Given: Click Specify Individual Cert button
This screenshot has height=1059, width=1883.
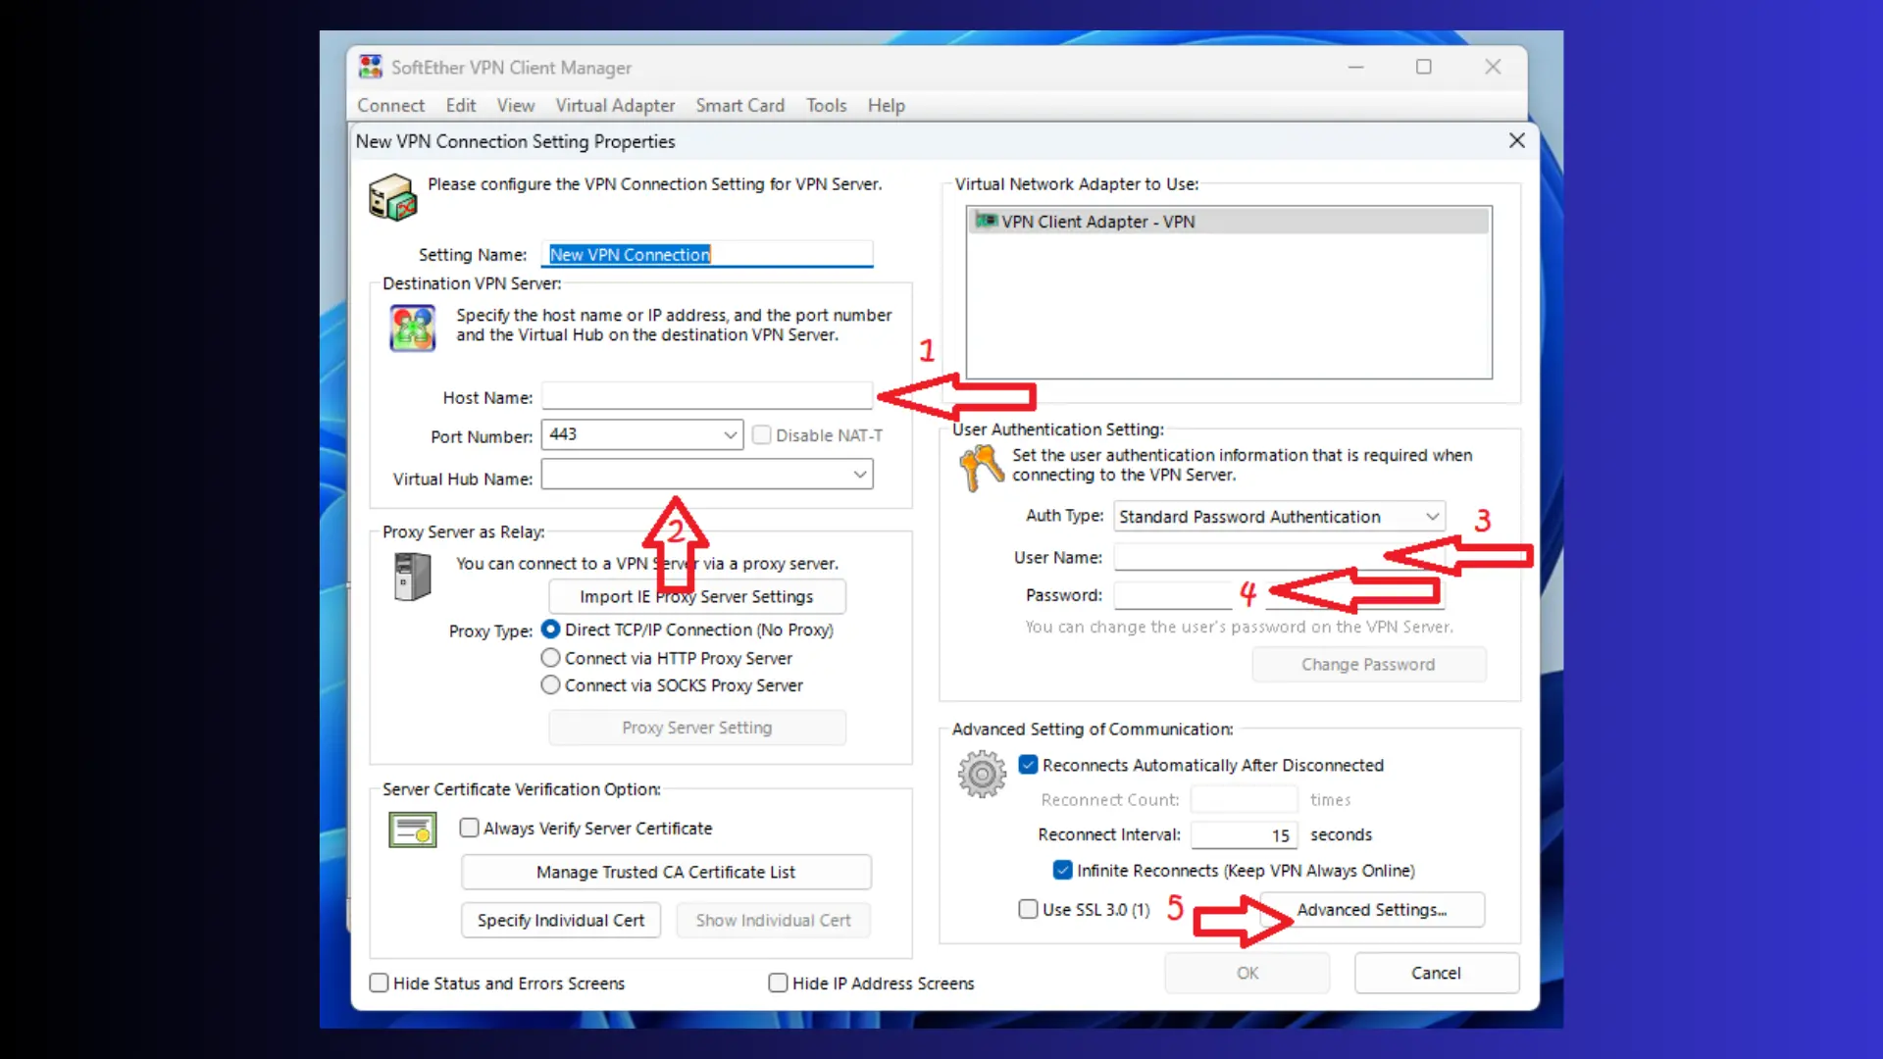Looking at the screenshot, I should [x=561, y=920].
